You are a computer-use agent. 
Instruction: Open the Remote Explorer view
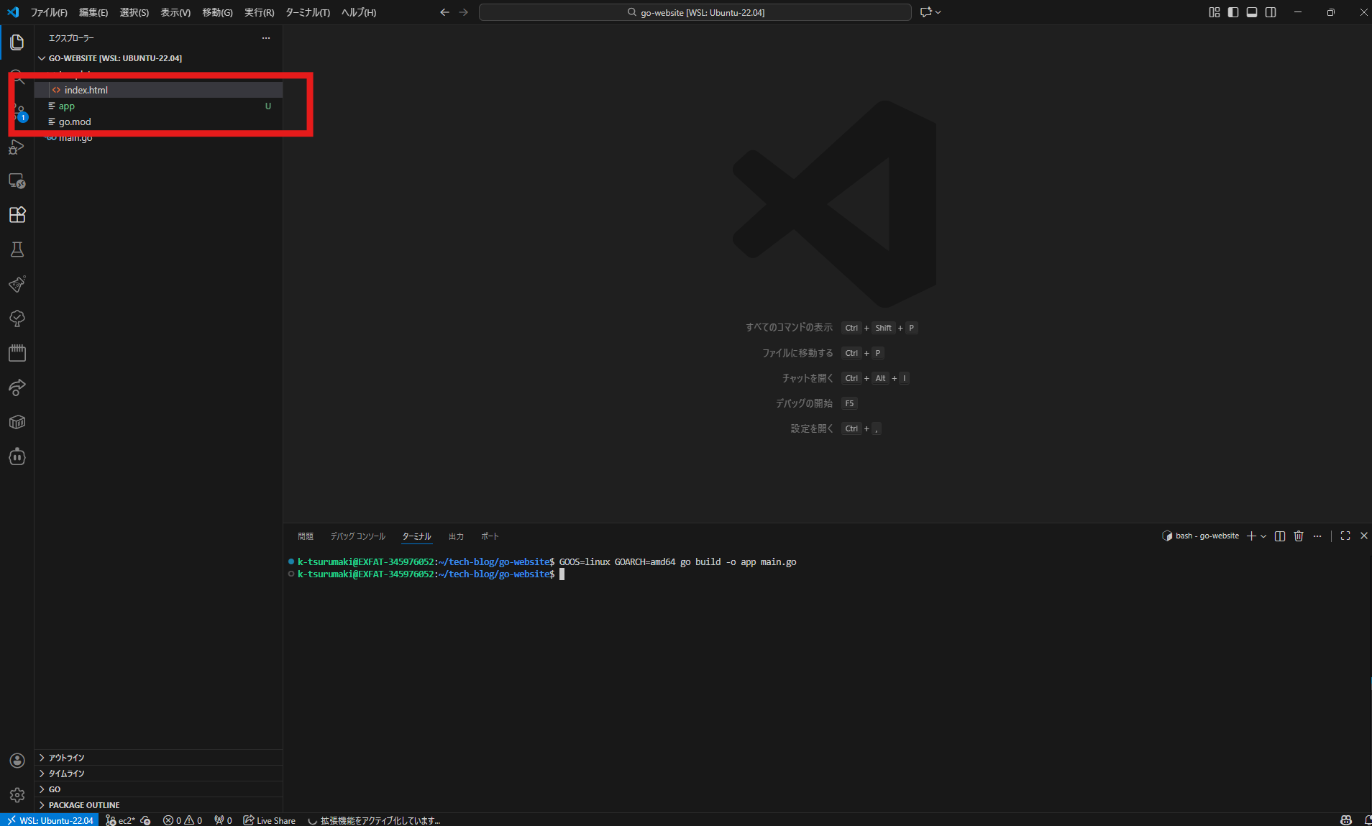point(17,180)
